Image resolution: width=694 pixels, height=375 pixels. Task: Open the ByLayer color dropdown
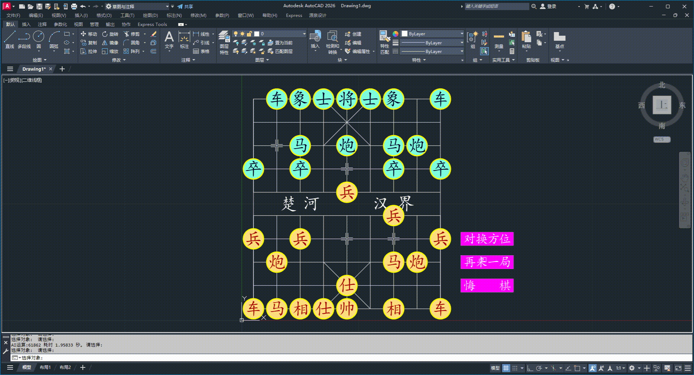click(432, 34)
